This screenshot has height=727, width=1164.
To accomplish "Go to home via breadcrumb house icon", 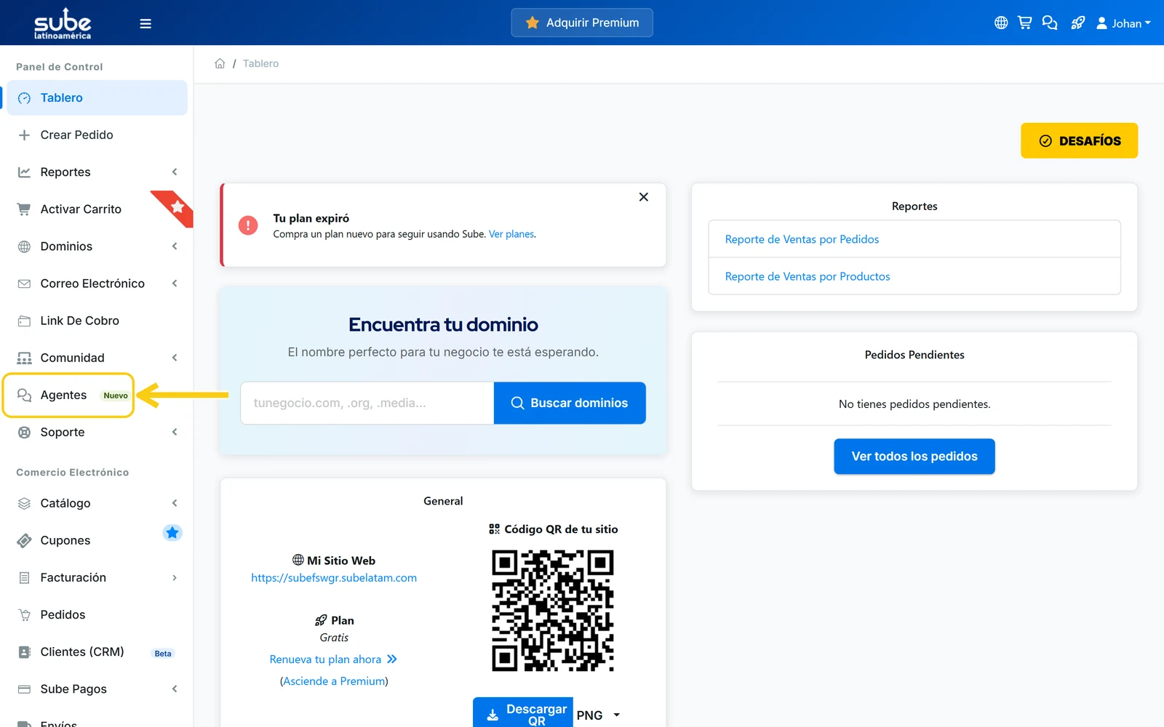I will point(220,63).
